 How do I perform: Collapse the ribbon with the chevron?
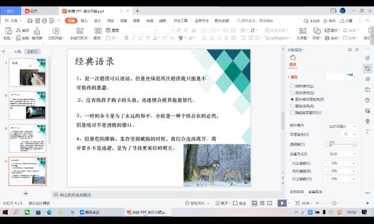[x=368, y=21]
